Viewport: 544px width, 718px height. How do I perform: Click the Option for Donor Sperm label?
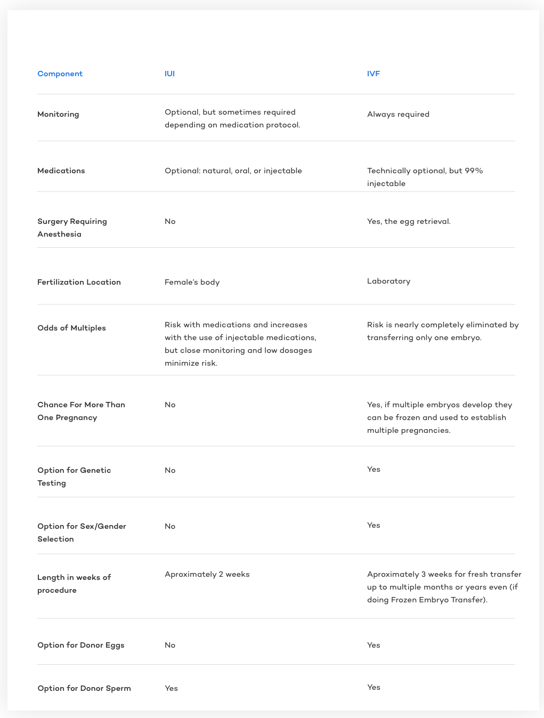[x=84, y=688]
